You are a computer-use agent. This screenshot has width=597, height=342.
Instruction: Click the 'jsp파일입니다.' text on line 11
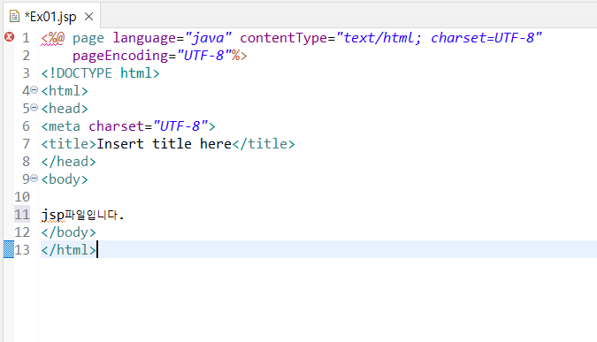click(82, 215)
